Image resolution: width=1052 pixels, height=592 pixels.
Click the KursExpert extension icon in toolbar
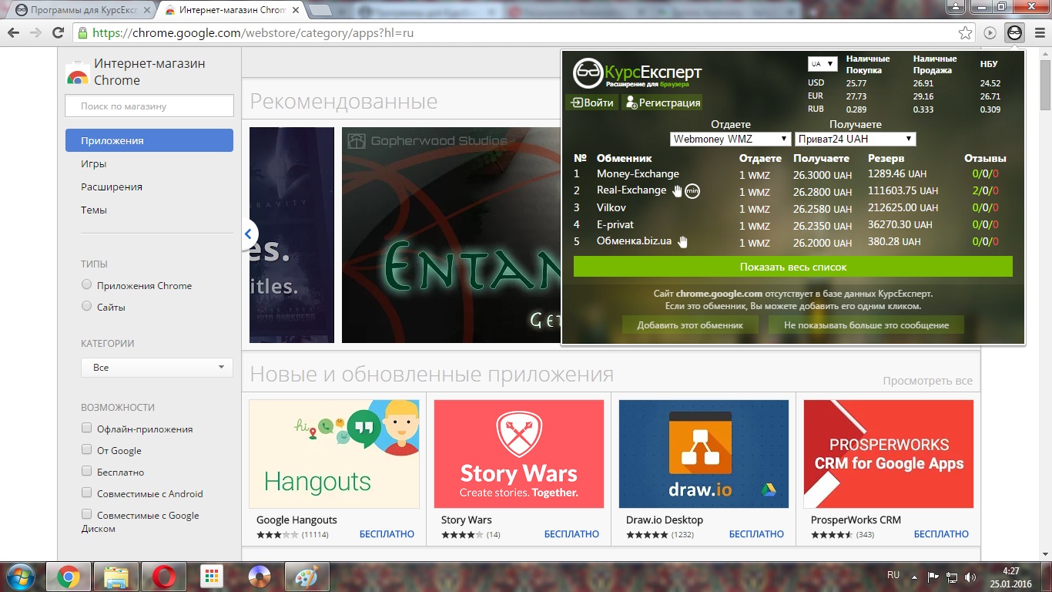point(1015,33)
